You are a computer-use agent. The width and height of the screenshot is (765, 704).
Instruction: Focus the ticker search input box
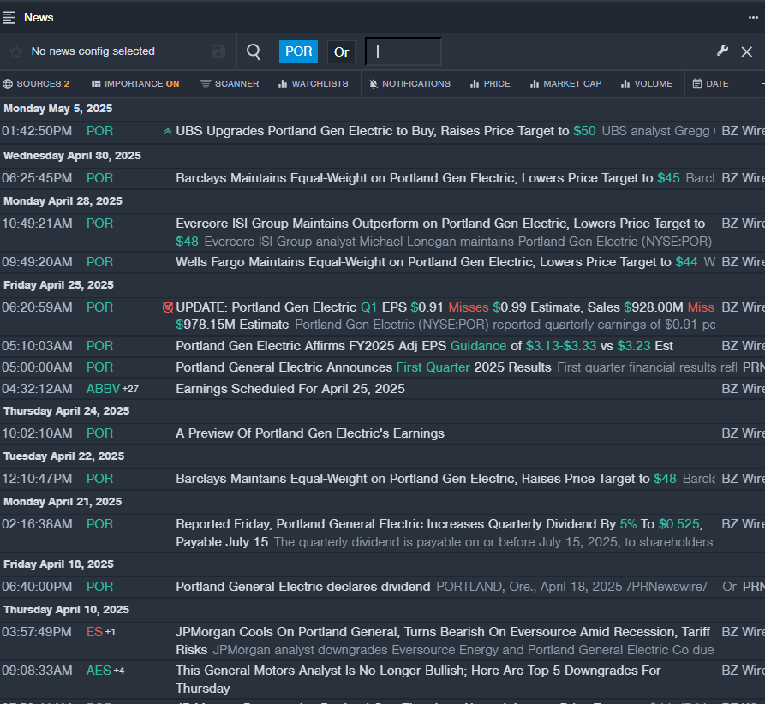[403, 51]
